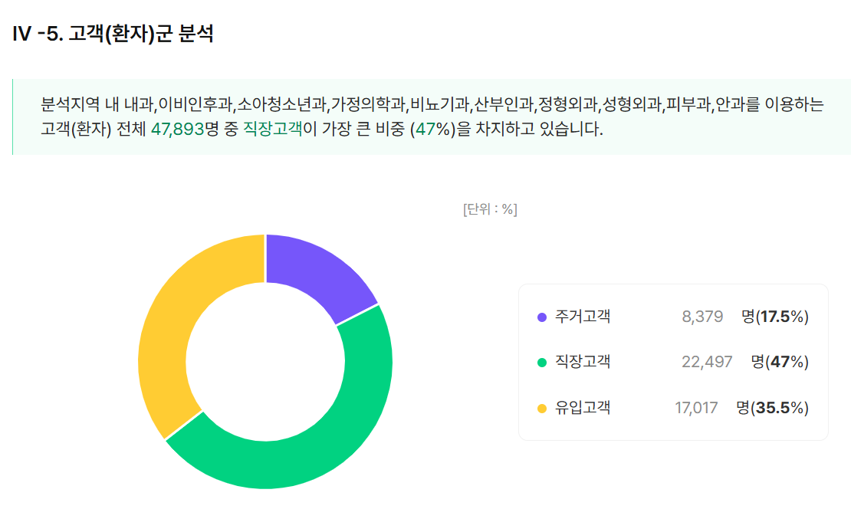The image size is (851, 519).
Task: Click the white center of the donut chart
Action: (x=265, y=361)
